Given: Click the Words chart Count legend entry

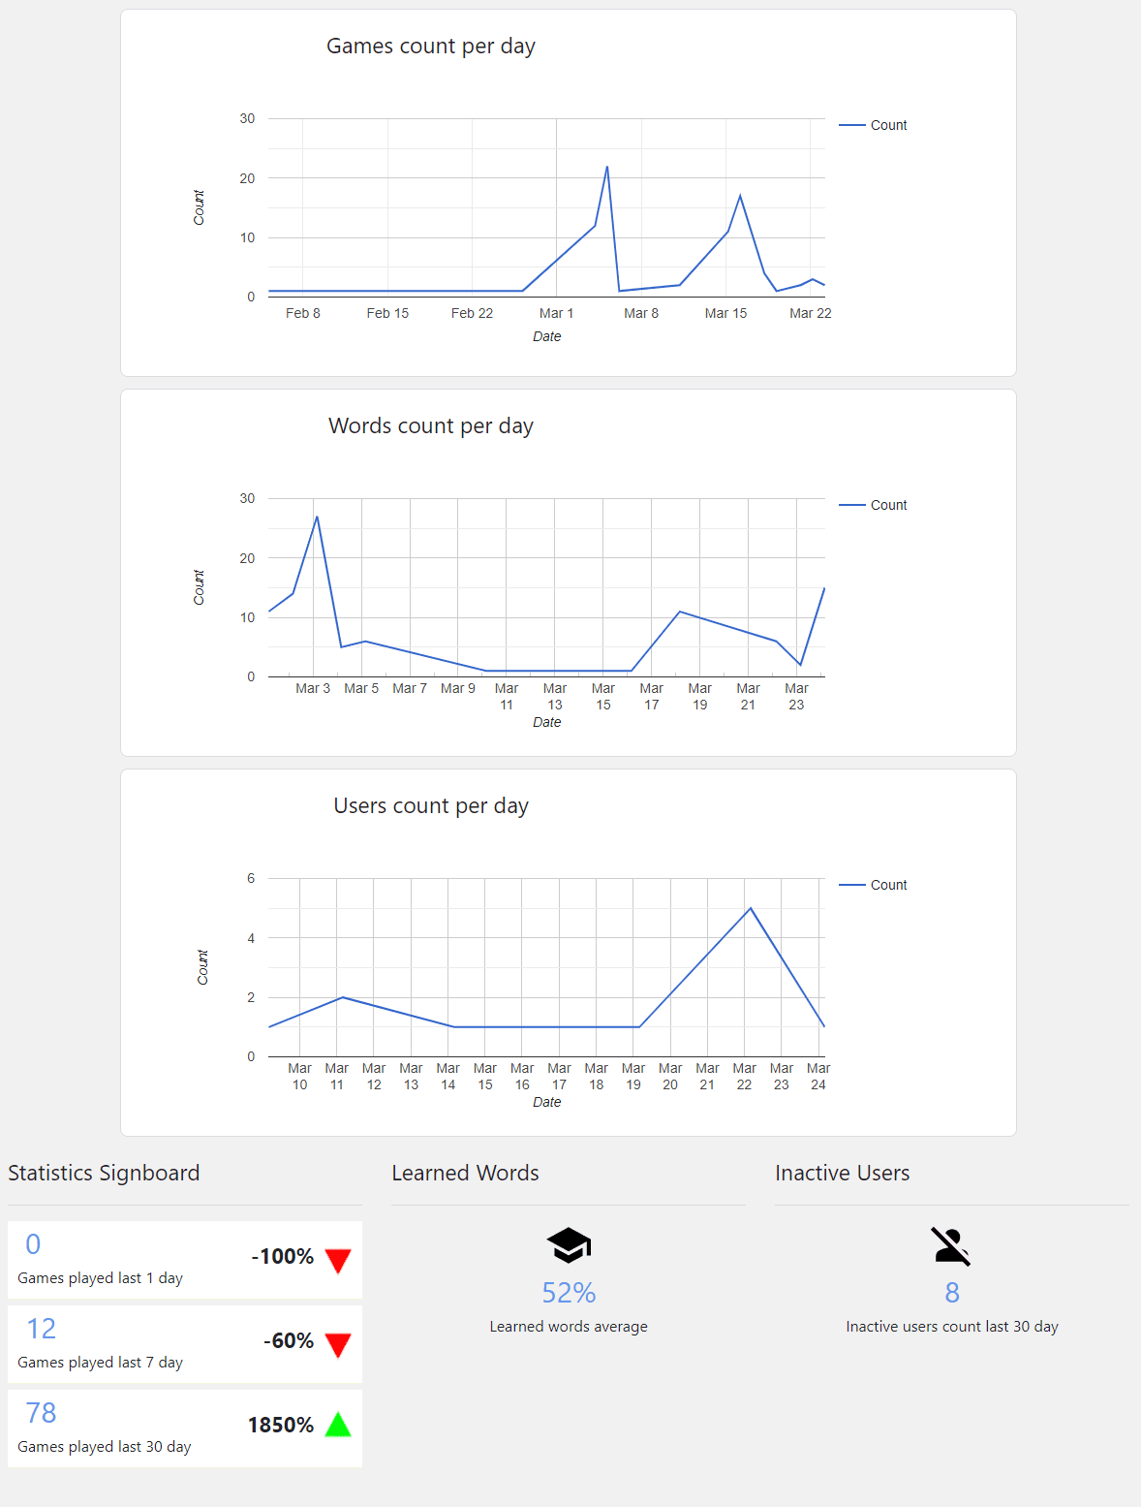Looking at the screenshot, I should coord(874,505).
